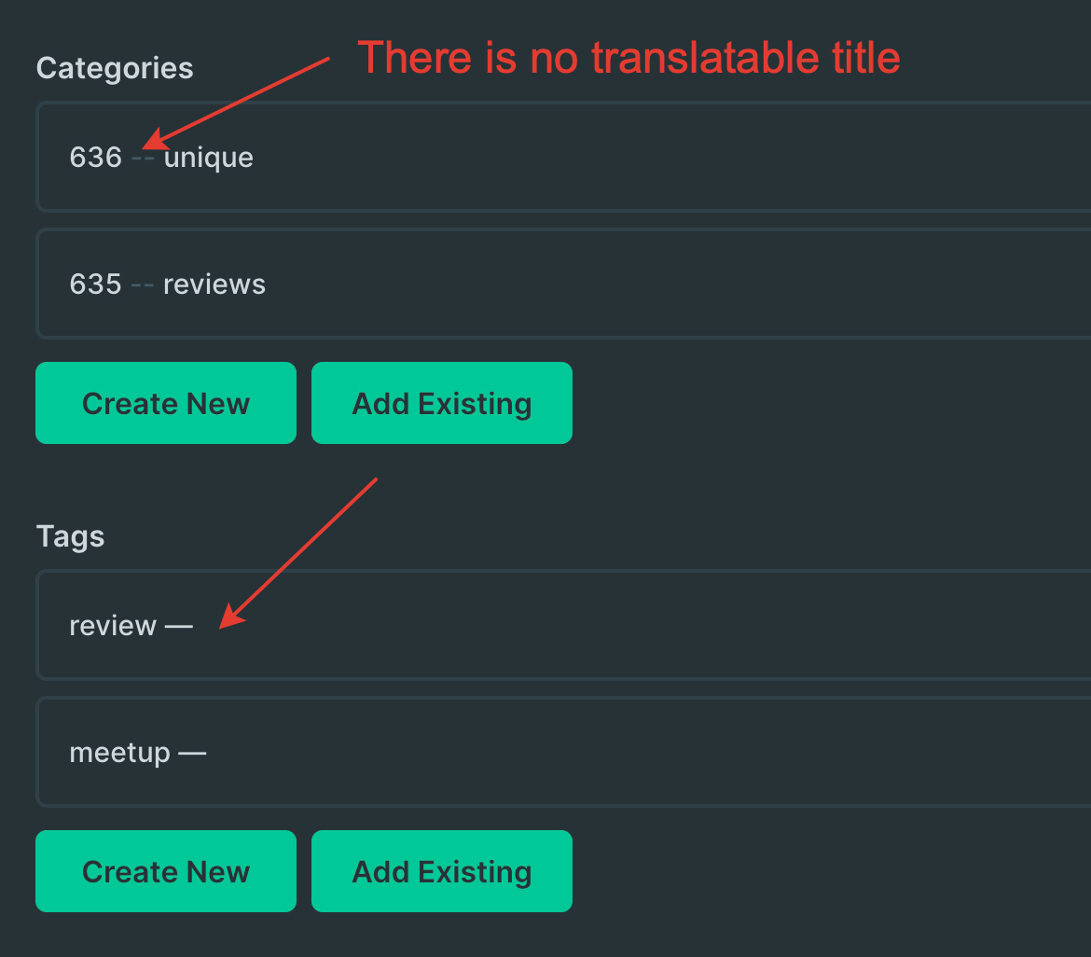Click Create New under Categories

point(165,403)
